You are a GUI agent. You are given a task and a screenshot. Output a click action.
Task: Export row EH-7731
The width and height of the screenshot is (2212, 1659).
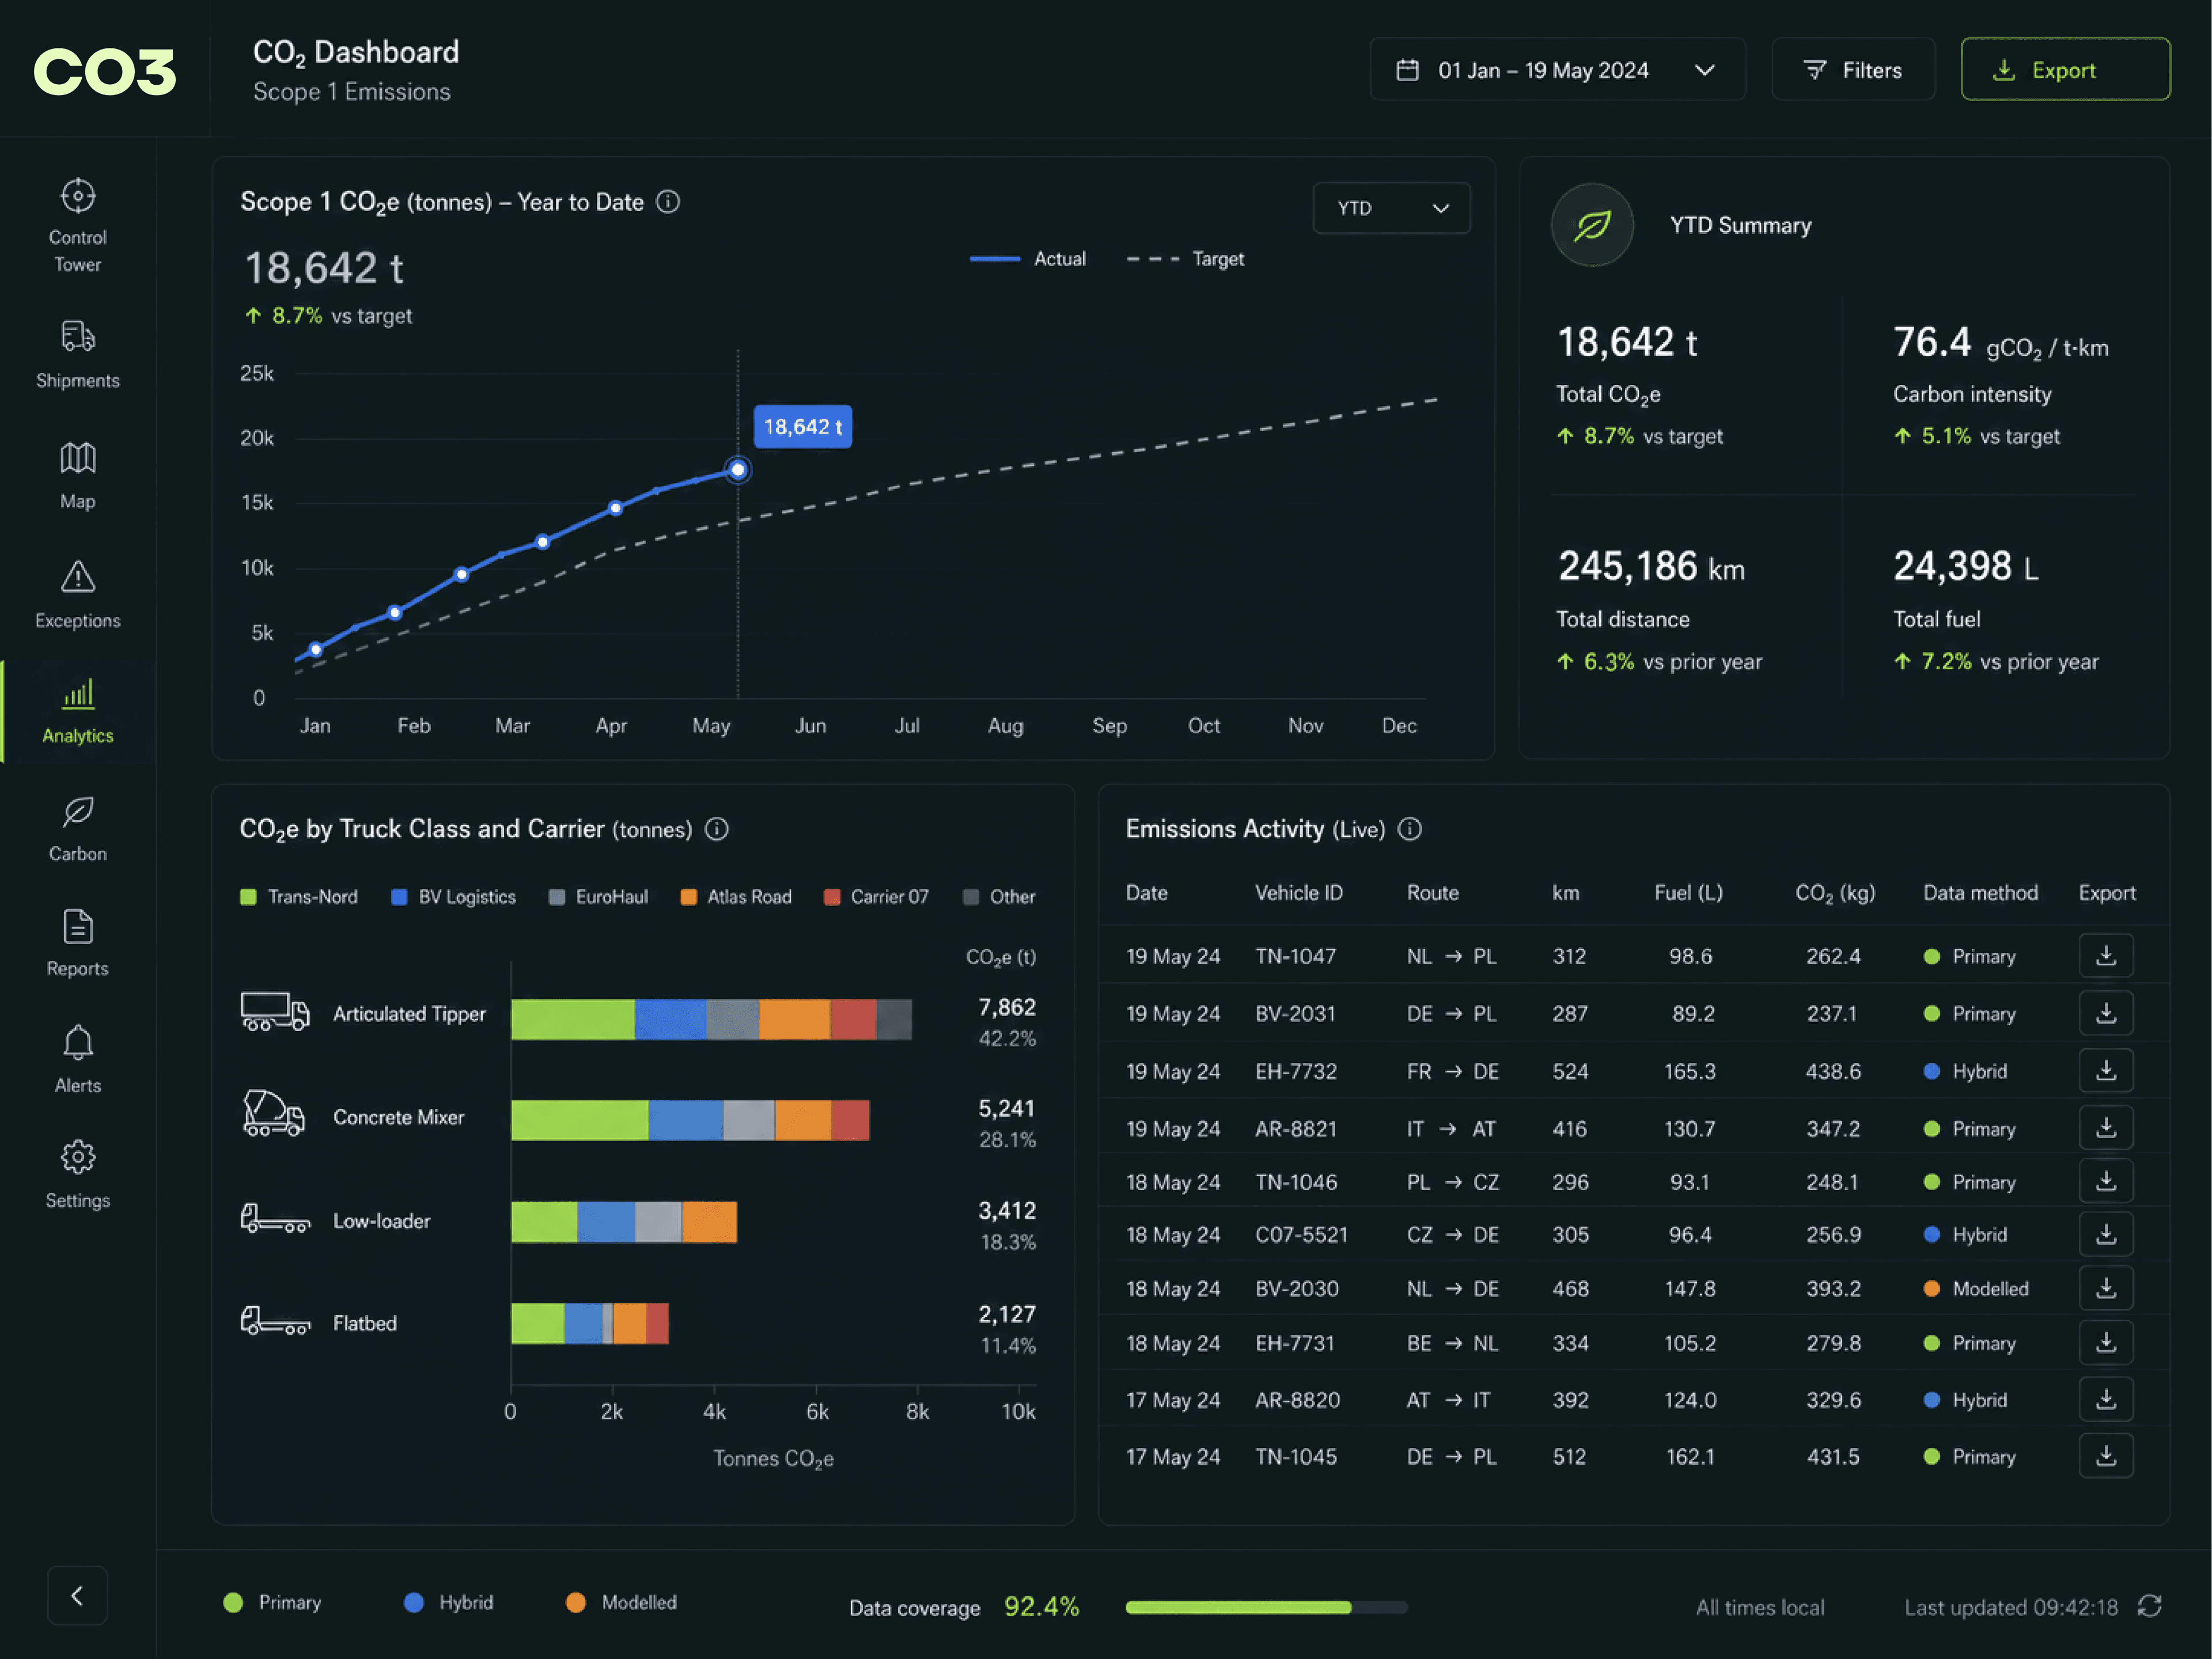[x=2106, y=1343]
